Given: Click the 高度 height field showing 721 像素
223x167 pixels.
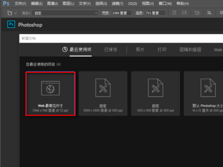Looking at the screenshot, I should pos(155,13).
